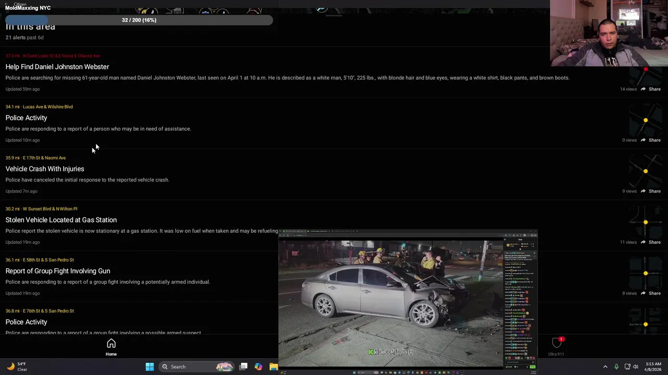668x375 pixels.
Task: Open Task View from the taskbar
Action: [x=243, y=367]
